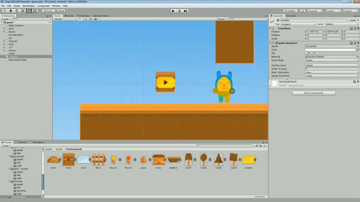The image size is (360, 202).
Task: Click the Order in Layer field
Action: tap(331, 68)
